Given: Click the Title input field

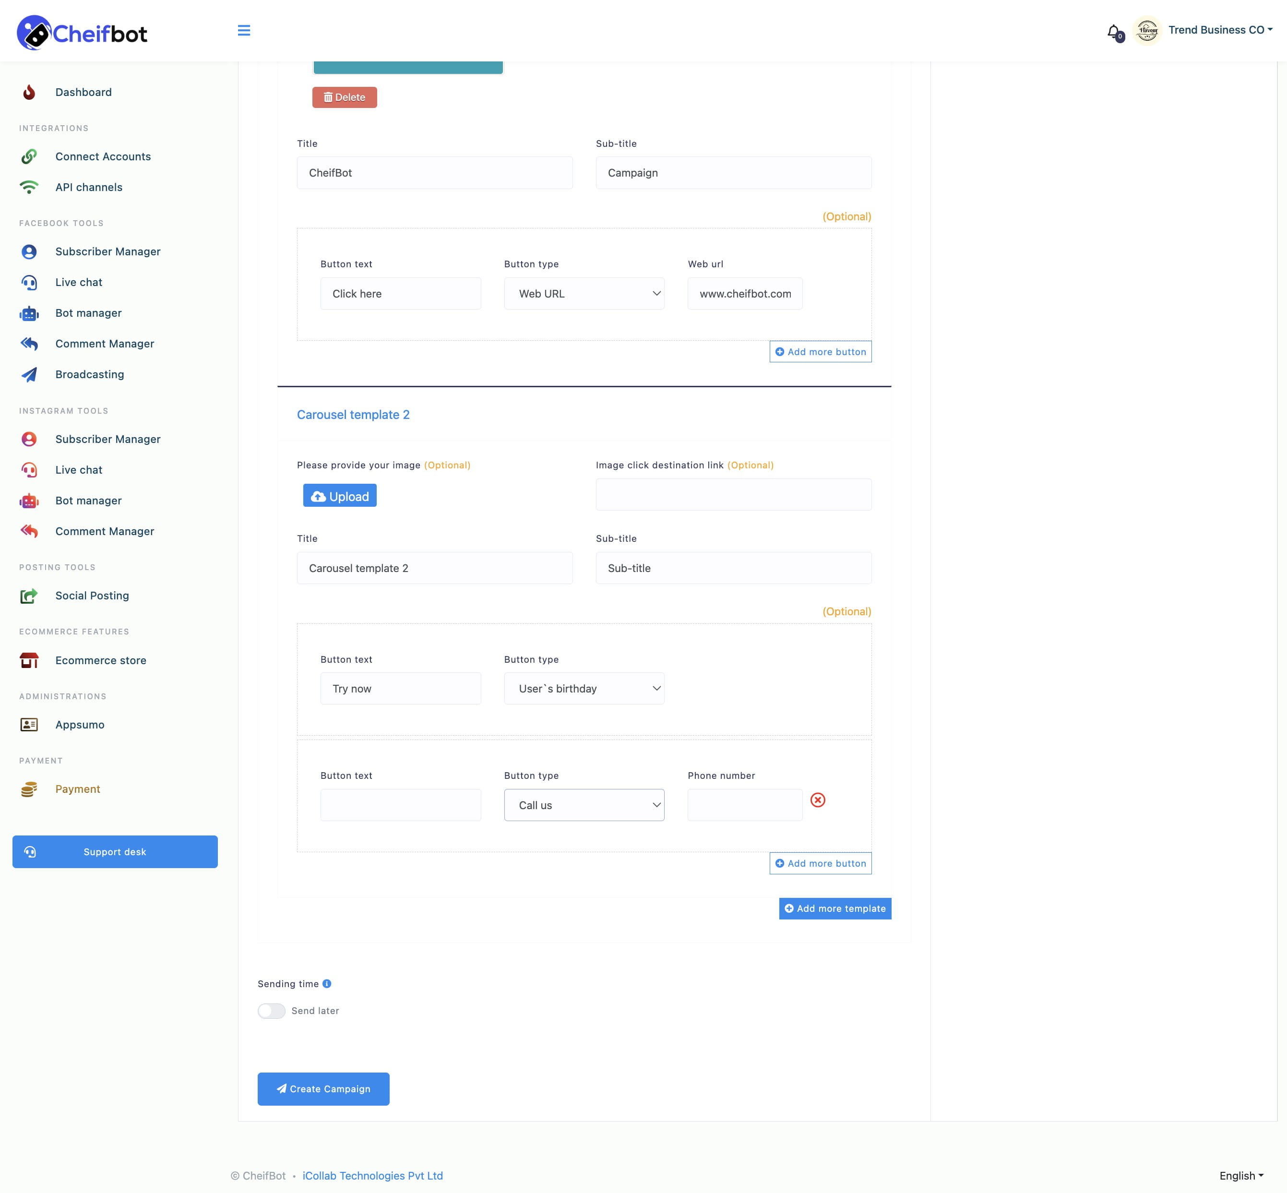Looking at the screenshot, I should point(435,173).
